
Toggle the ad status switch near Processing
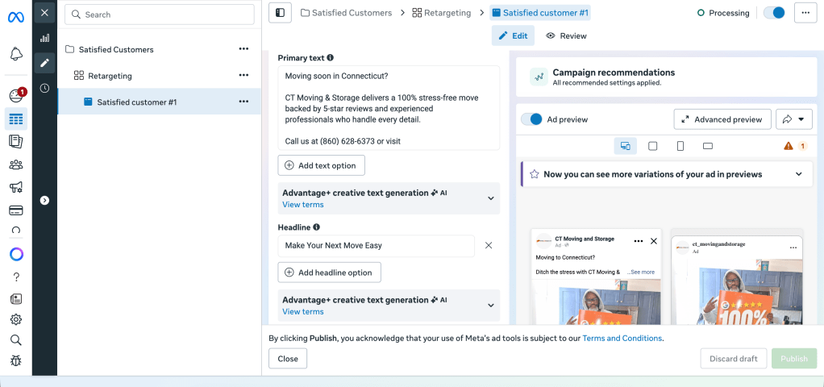coord(773,13)
